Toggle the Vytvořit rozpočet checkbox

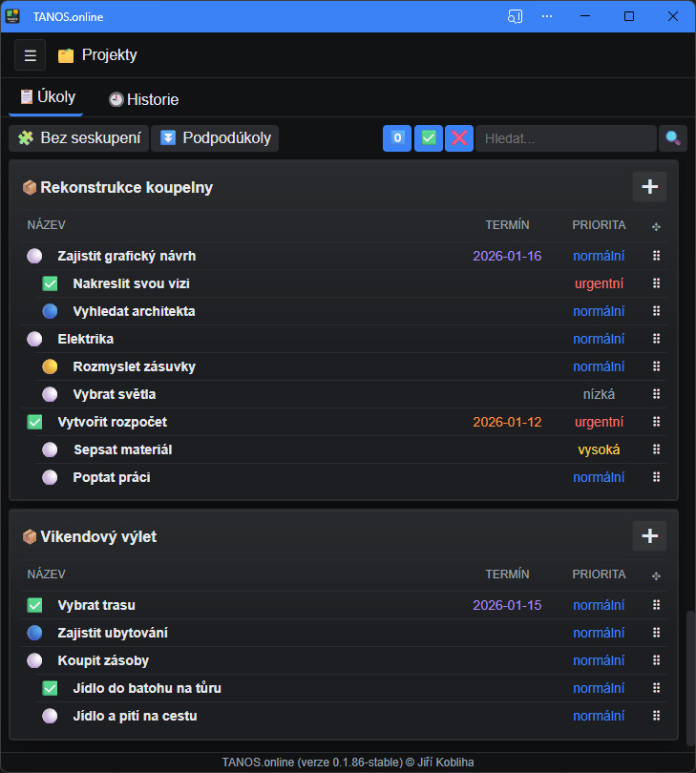pos(35,422)
